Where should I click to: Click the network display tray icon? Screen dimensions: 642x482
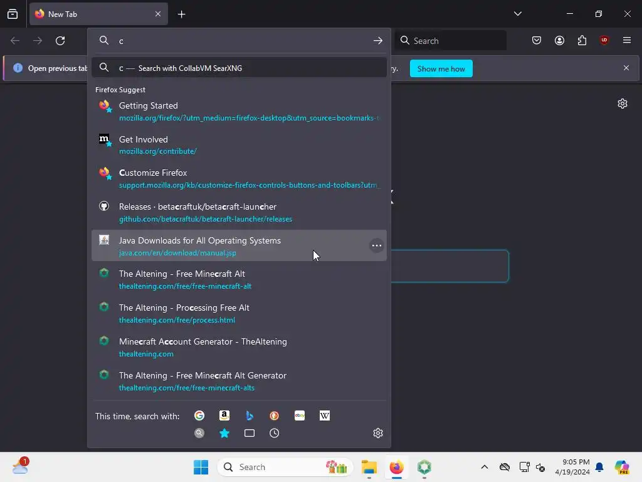pos(524,467)
